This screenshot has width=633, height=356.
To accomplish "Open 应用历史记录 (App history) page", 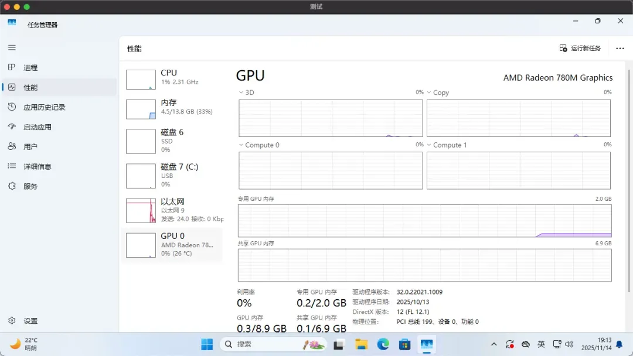I will tap(44, 107).
